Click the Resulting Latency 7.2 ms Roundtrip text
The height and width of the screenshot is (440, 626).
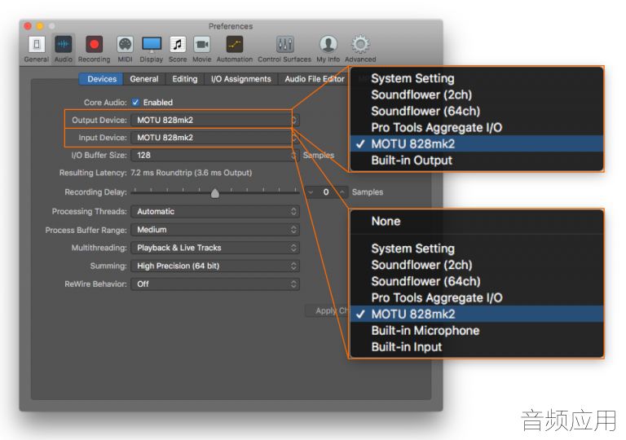pos(192,173)
